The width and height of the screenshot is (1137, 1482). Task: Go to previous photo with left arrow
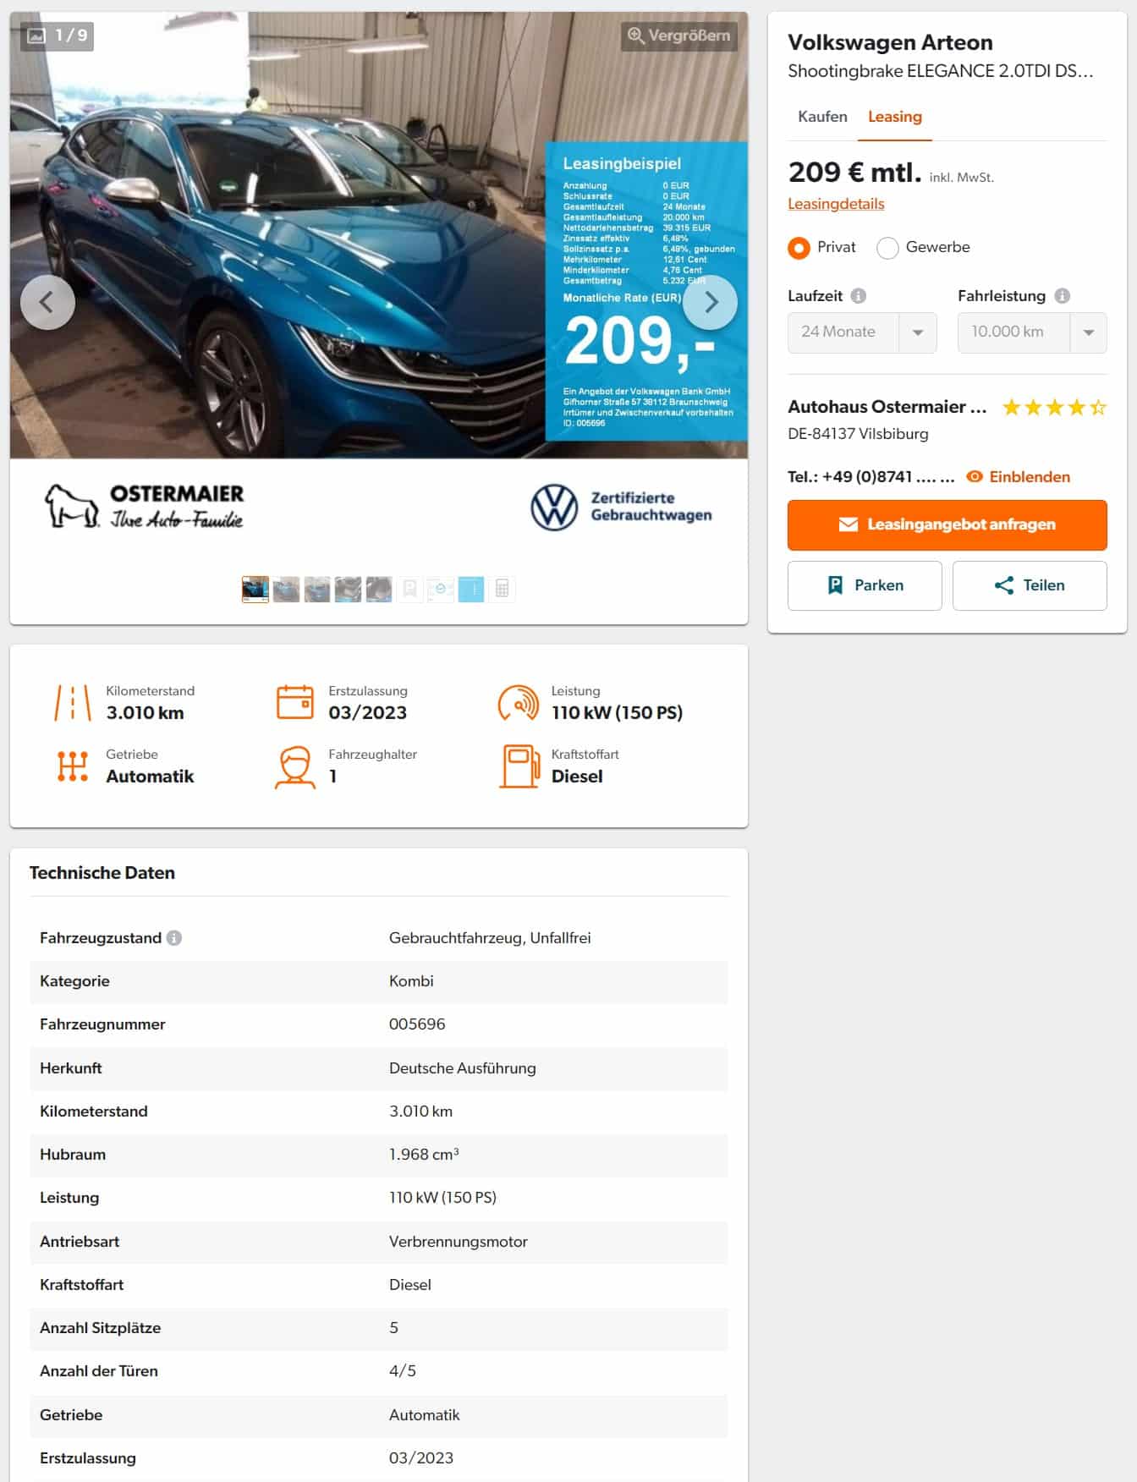[x=47, y=302]
